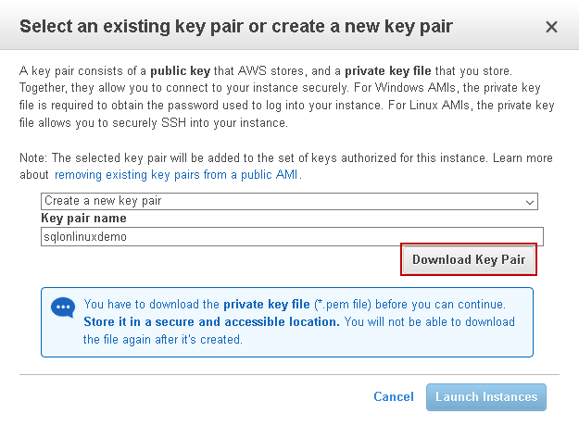Click the Download Key Pair button
Screen dimensions: 579x426
coord(469,260)
